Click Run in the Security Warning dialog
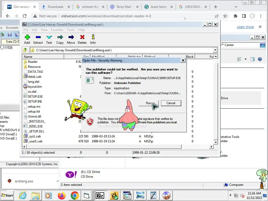Screen dimensions: 268x201 (149, 103)
